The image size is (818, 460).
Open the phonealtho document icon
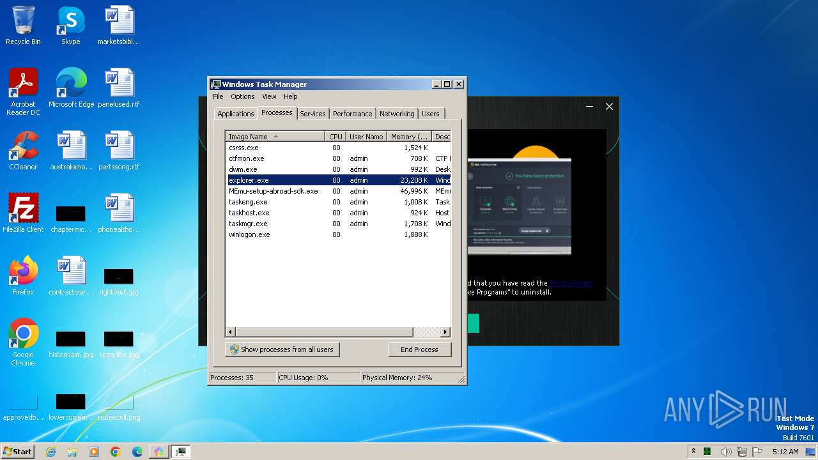point(119,213)
